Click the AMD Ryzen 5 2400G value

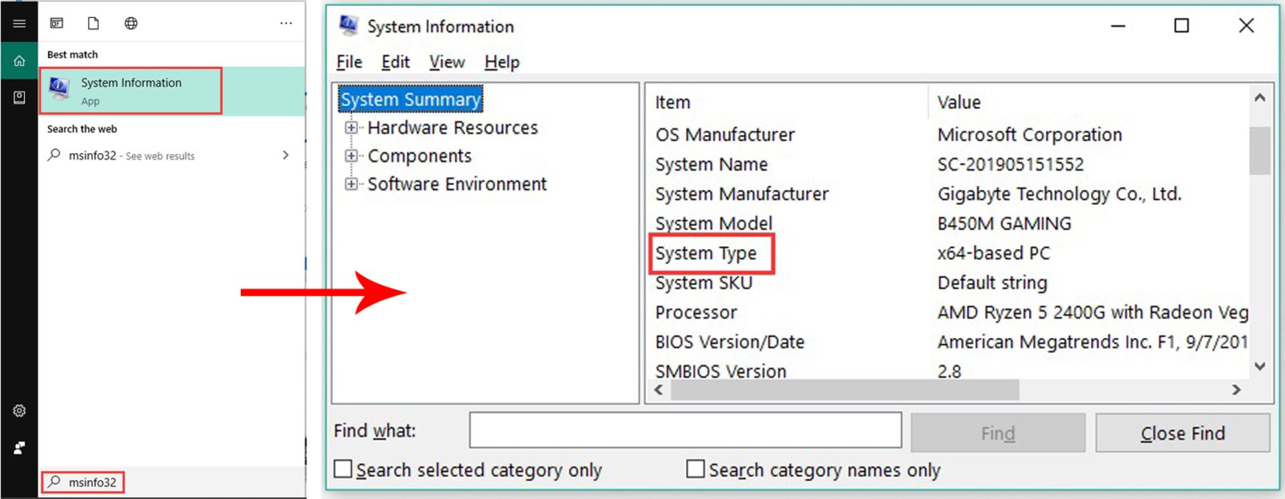point(1093,312)
